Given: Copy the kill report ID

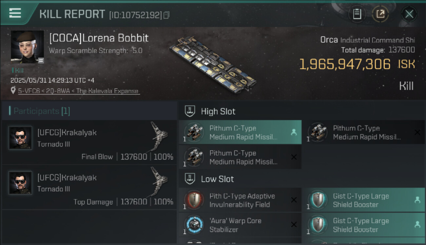Looking at the screenshot, I should (166, 15).
